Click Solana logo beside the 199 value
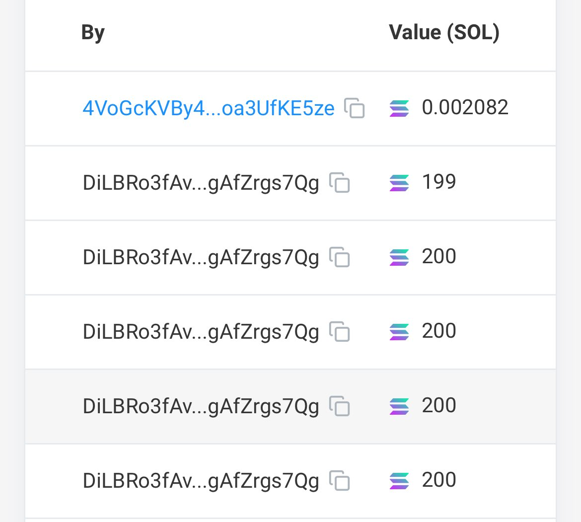This screenshot has width=581, height=522. [399, 183]
